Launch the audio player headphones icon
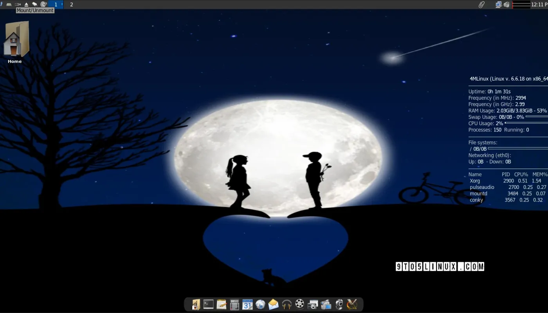Image resolution: width=548 pixels, height=313 pixels. [x=286, y=304]
